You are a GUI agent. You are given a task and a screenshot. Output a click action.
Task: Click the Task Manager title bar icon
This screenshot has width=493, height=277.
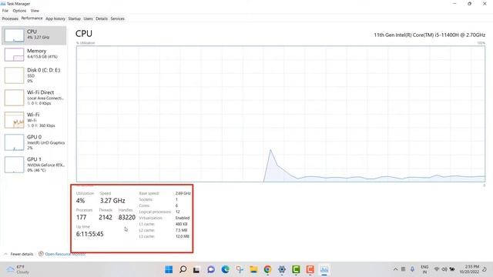[3, 3]
